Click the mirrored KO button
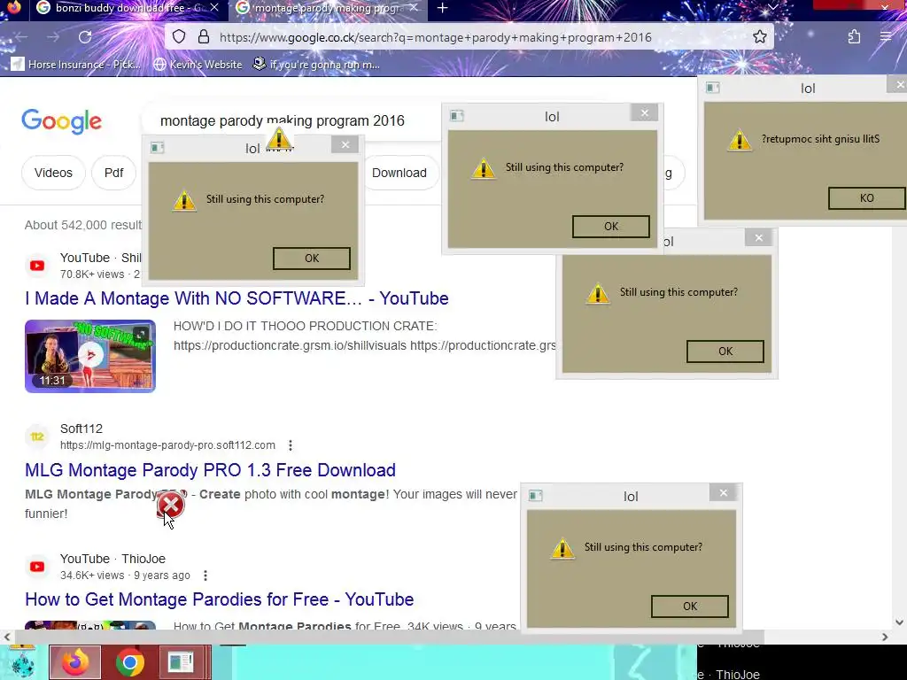 pyautogui.click(x=866, y=198)
